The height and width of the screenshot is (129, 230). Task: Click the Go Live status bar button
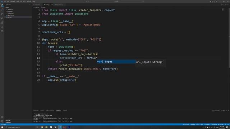click(x=221, y=124)
